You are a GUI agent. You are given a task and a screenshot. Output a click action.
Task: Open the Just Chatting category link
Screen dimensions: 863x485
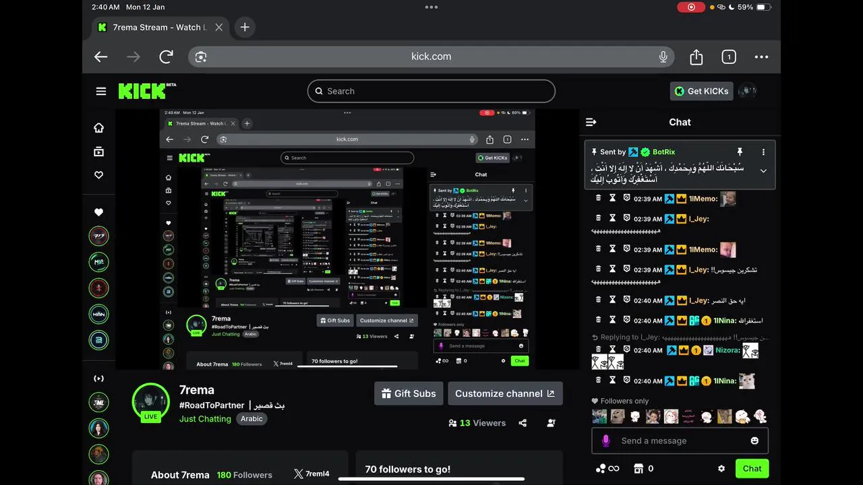pos(205,419)
